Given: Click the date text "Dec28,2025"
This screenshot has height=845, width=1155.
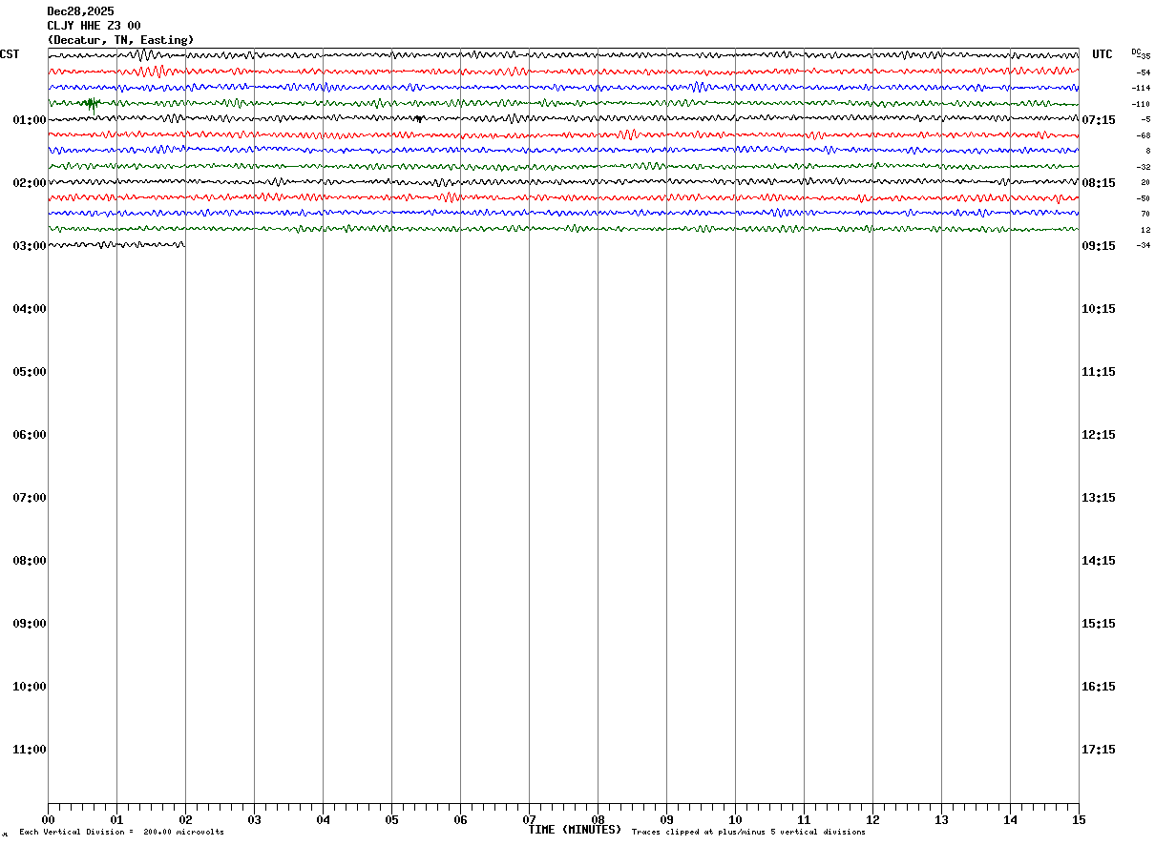Looking at the screenshot, I should click(x=80, y=11).
